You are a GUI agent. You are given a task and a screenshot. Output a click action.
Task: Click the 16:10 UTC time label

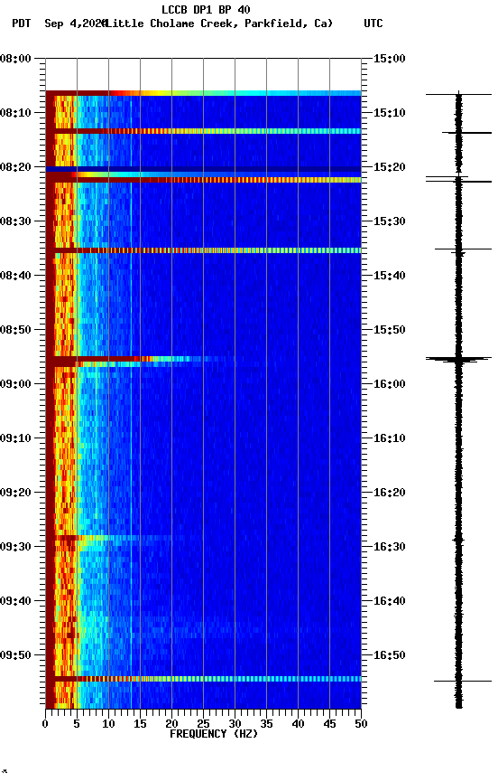point(390,438)
